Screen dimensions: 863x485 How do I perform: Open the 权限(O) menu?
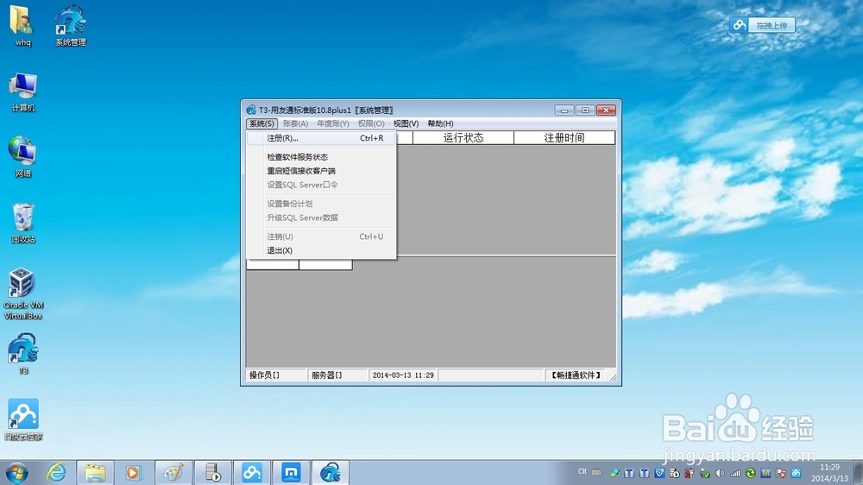tap(371, 123)
